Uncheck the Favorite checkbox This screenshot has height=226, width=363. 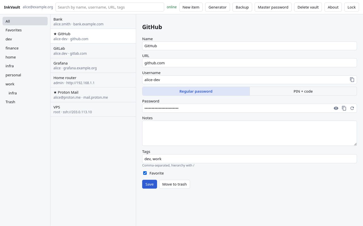(x=145, y=173)
